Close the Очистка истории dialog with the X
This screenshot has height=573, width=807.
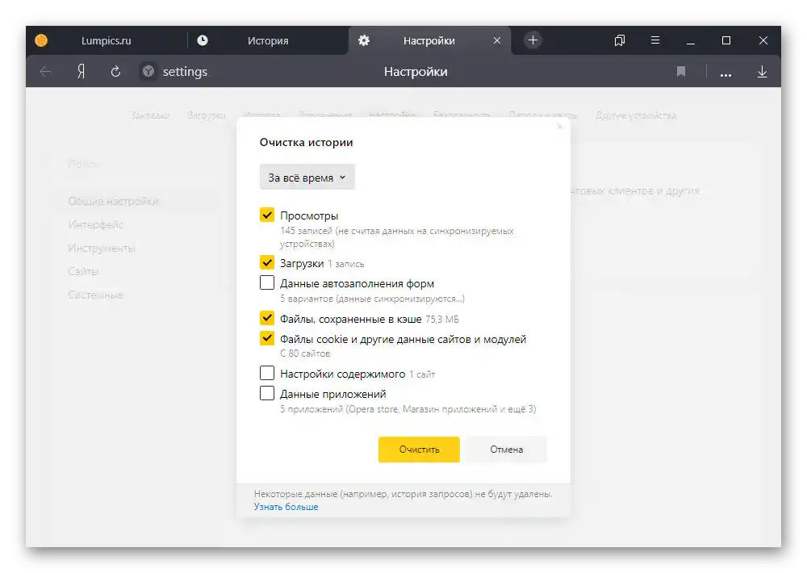pos(560,127)
